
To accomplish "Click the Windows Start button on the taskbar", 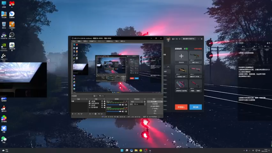I will pyautogui.click(x=122, y=150).
